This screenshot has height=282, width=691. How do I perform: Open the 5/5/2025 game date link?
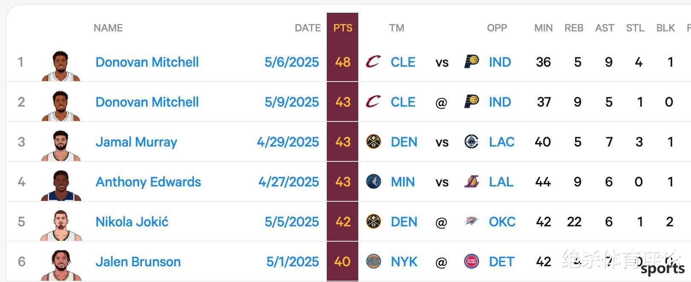pos(292,222)
